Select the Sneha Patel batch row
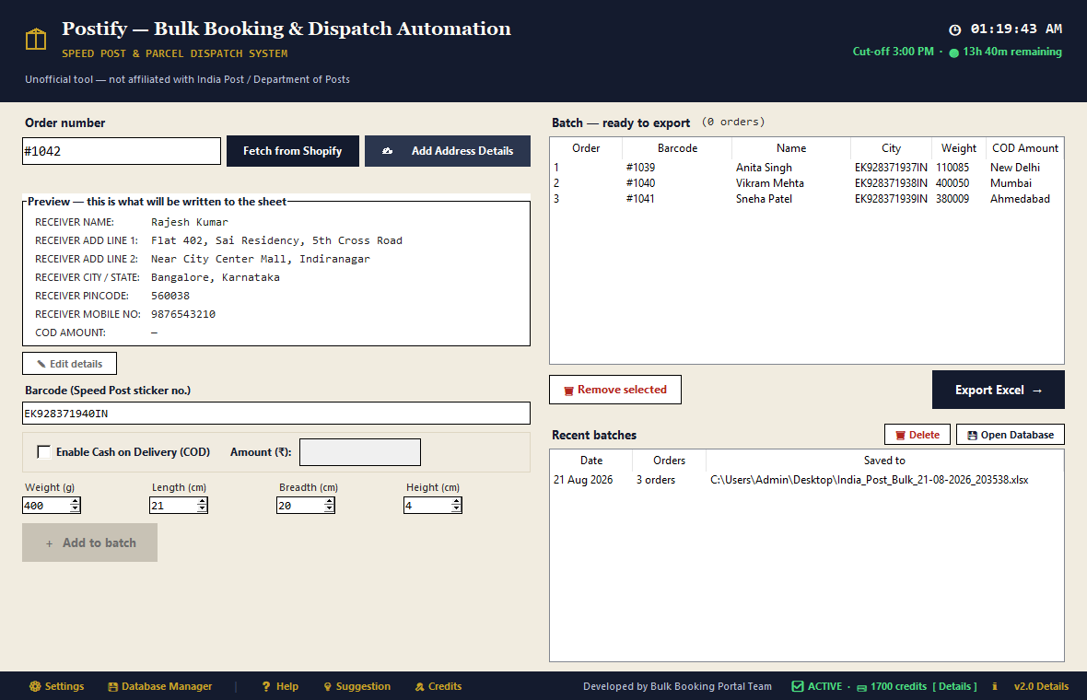The image size is (1087, 700). coord(807,199)
